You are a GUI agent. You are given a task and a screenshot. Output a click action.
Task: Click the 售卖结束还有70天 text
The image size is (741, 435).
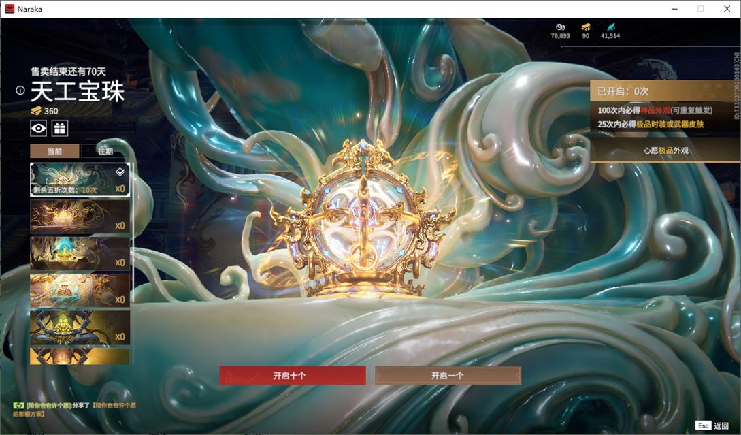(x=69, y=71)
